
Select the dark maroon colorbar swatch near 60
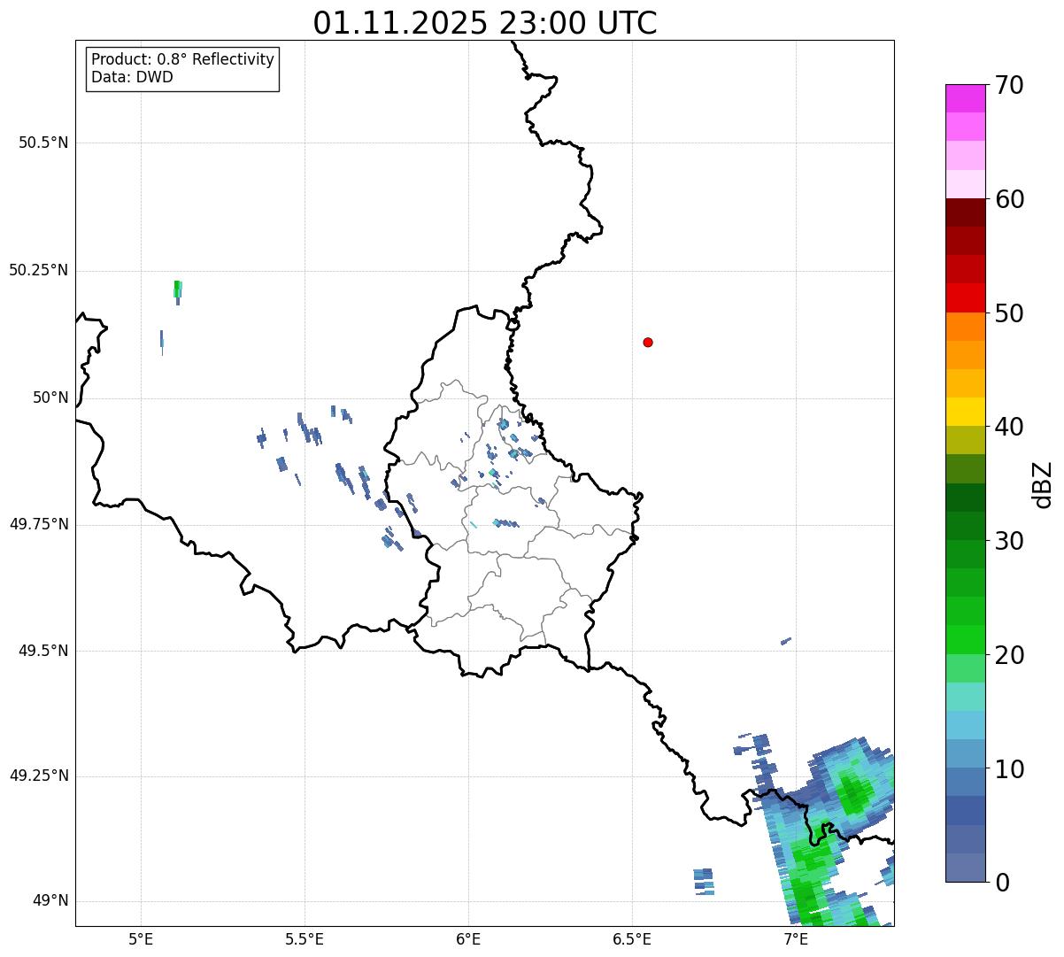[965, 212]
